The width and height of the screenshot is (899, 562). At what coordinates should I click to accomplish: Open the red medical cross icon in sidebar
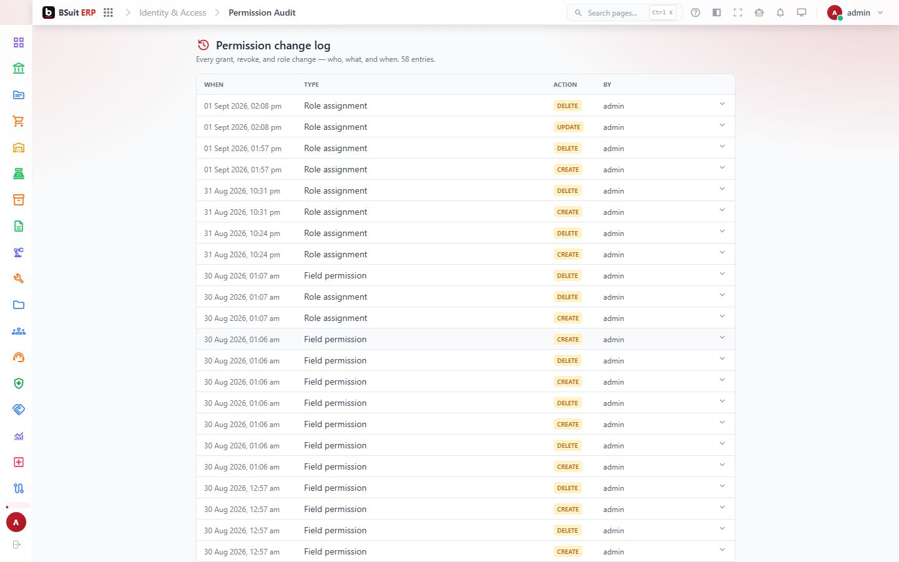click(19, 462)
